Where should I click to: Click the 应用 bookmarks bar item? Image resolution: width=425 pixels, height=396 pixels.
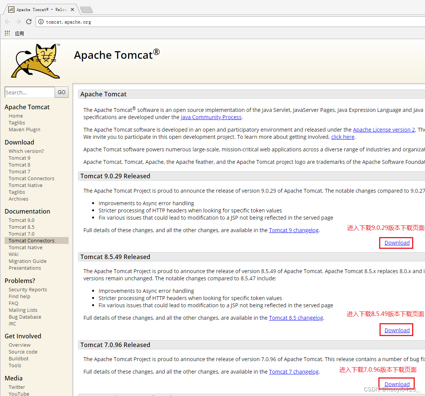click(x=19, y=33)
